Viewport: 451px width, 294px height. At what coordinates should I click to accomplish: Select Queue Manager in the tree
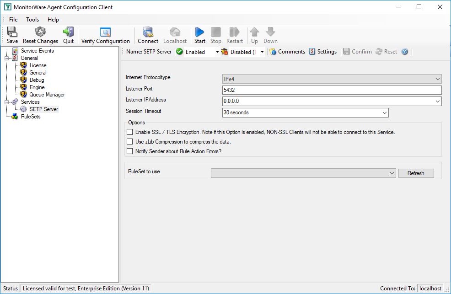pos(47,95)
